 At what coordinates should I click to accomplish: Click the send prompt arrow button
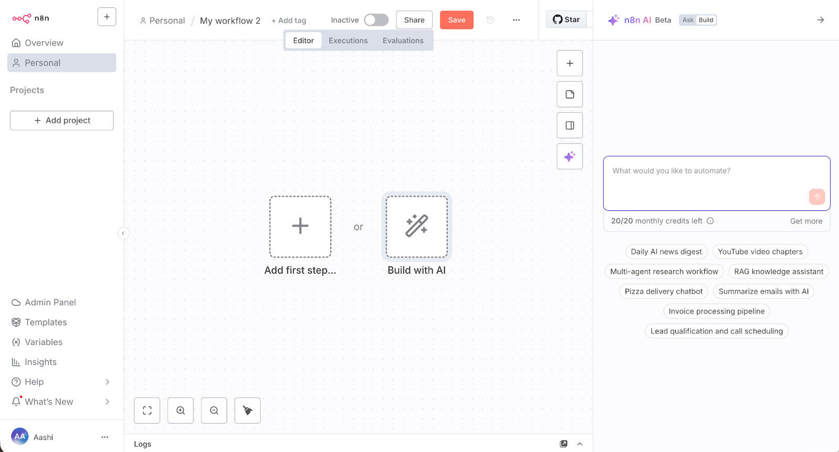(817, 197)
